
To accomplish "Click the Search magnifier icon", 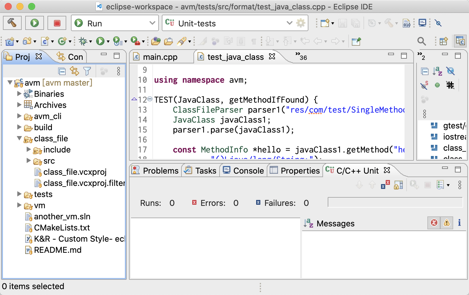I will [422, 41].
